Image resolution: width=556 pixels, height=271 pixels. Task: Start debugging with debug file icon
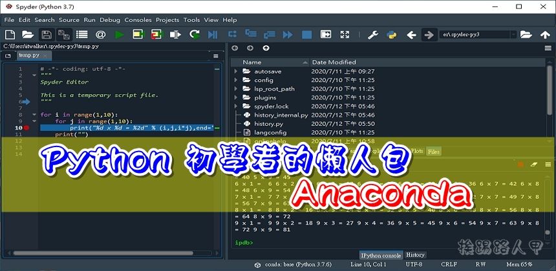213,34
